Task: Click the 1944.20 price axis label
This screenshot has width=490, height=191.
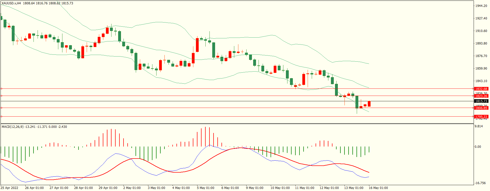Action: [481, 6]
